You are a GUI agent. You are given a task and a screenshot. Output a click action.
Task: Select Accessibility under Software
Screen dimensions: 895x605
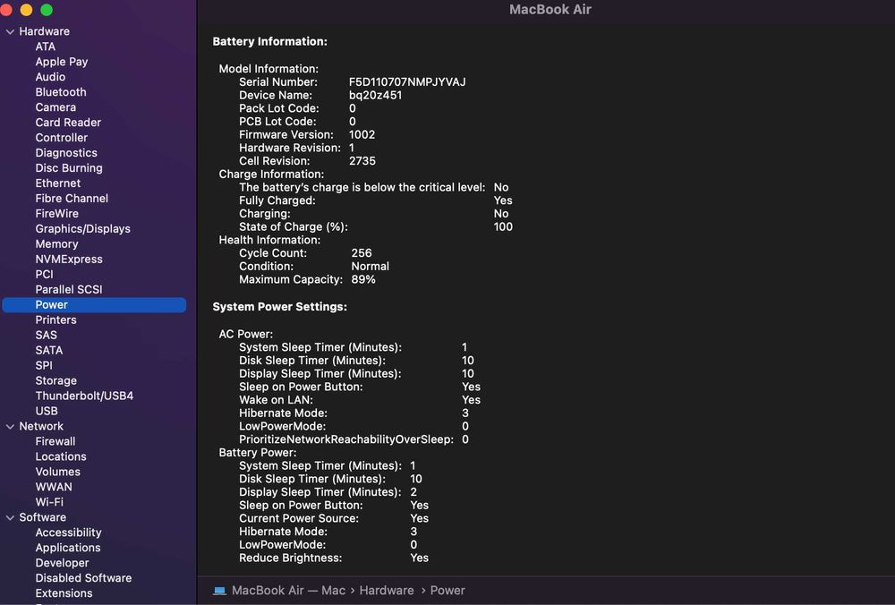coord(69,533)
